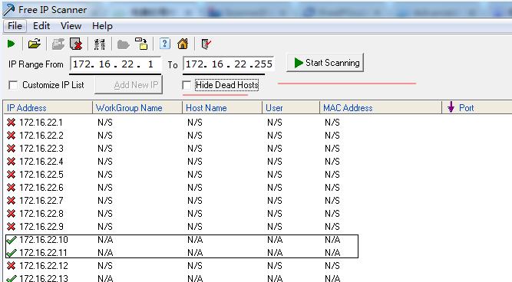Click red X status icon for 172.16.22.5
The height and width of the screenshot is (282, 512).
click(x=11, y=175)
